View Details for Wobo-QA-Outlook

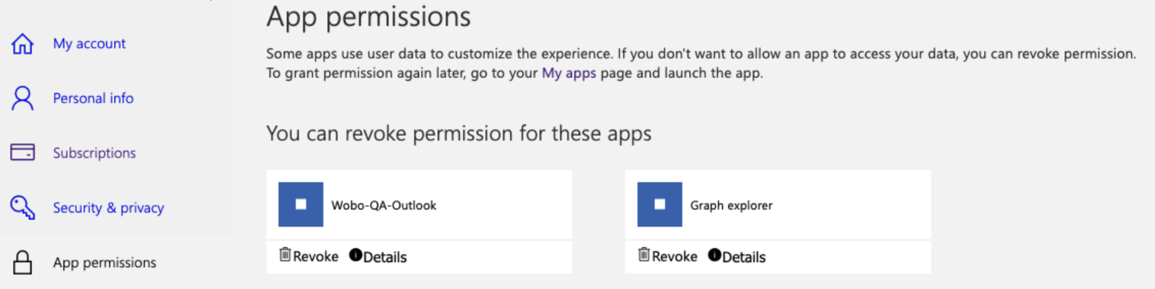[385, 257]
